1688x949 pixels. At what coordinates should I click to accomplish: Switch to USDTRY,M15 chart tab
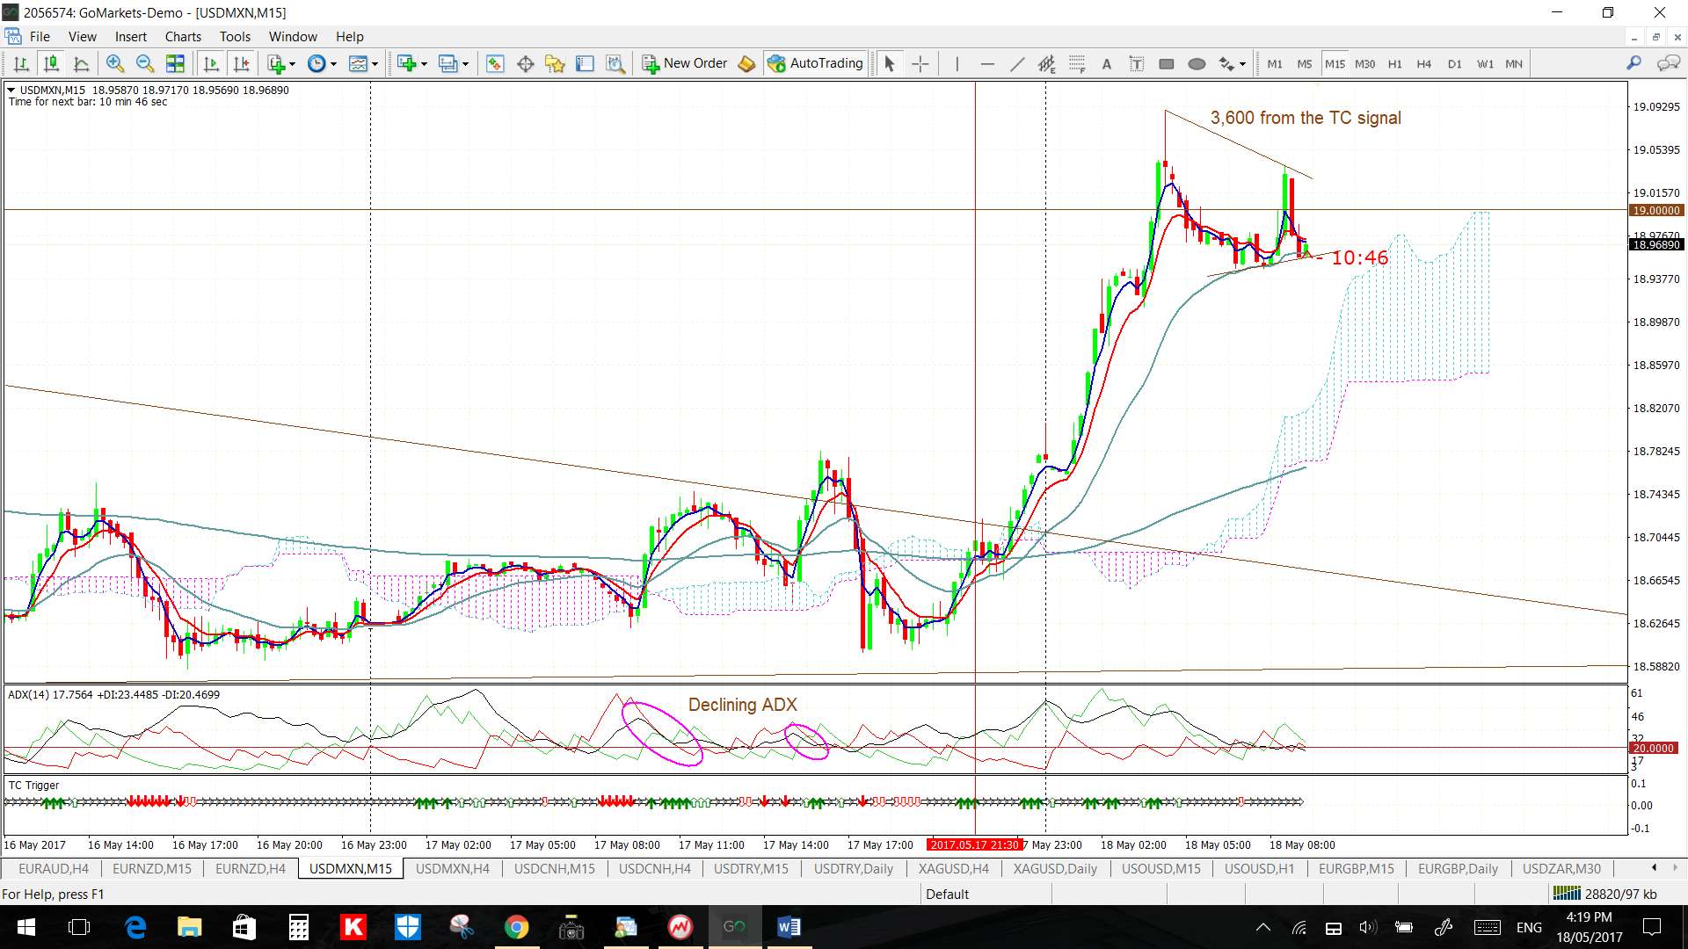(x=751, y=868)
